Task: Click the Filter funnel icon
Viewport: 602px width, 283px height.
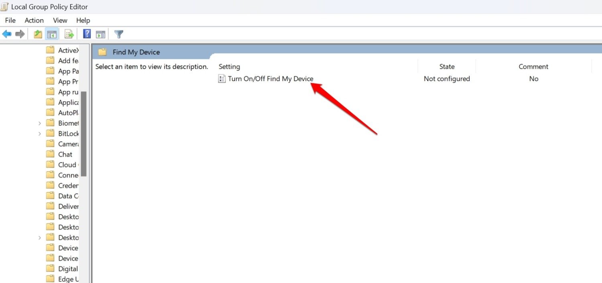Action: pyautogui.click(x=118, y=34)
